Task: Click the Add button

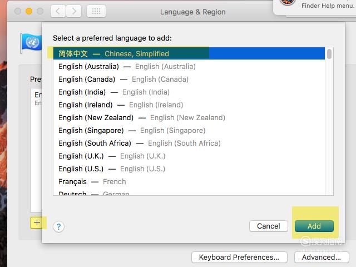Action: [x=314, y=226]
